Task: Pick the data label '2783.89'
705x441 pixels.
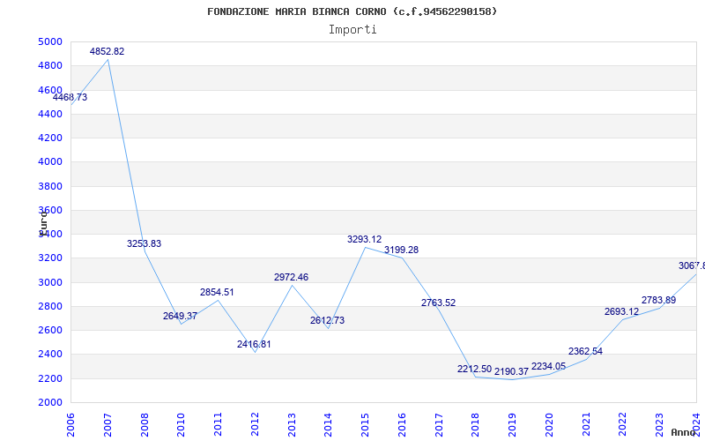Action: [658, 300]
